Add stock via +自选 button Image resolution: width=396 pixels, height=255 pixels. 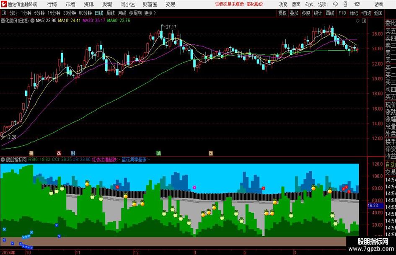(x=366, y=13)
